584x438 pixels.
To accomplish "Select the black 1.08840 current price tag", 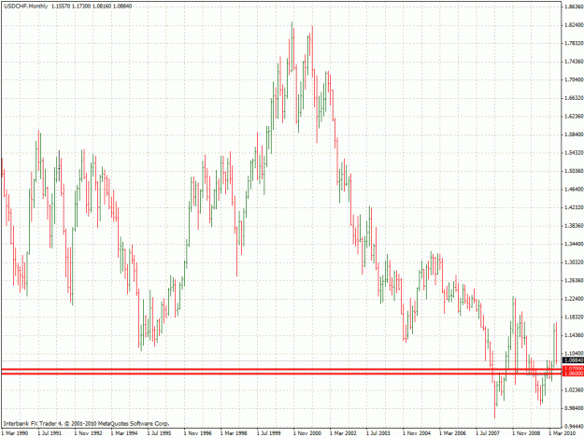I will 573,360.
